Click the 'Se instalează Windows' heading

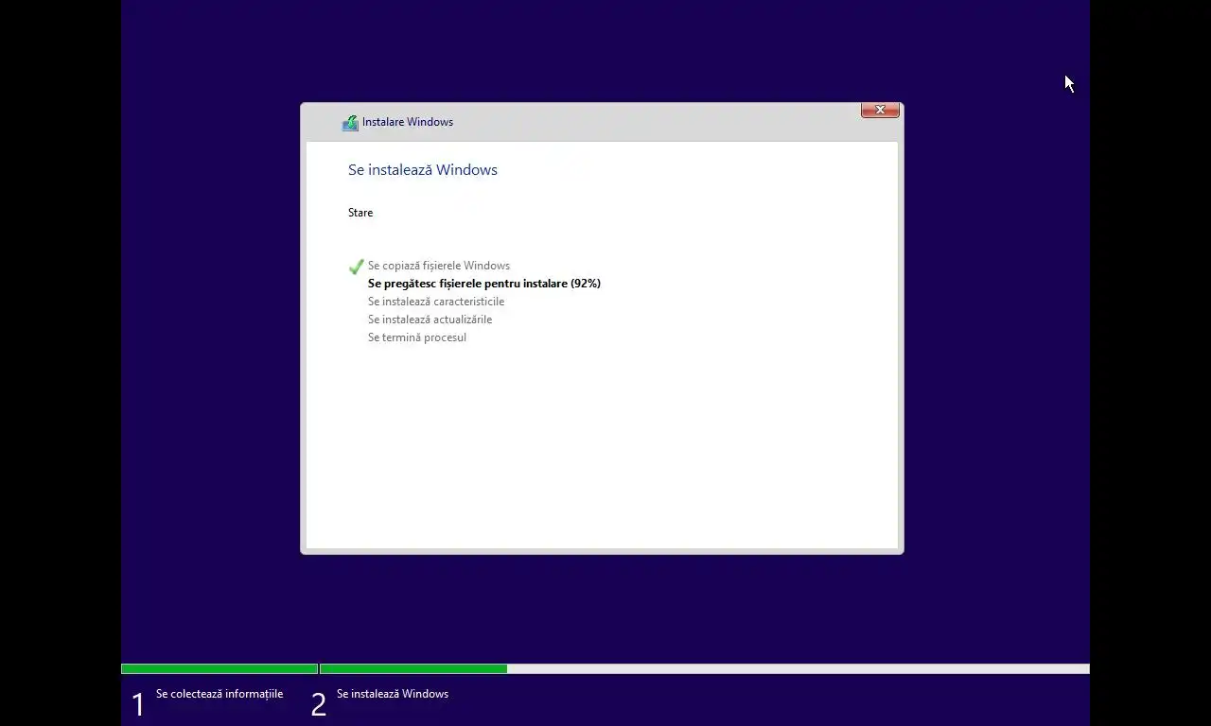pos(423,170)
